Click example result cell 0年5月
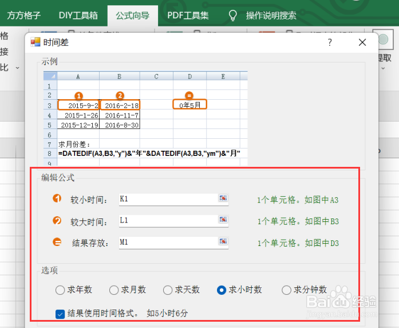This screenshot has width=399, height=328. coord(190,105)
